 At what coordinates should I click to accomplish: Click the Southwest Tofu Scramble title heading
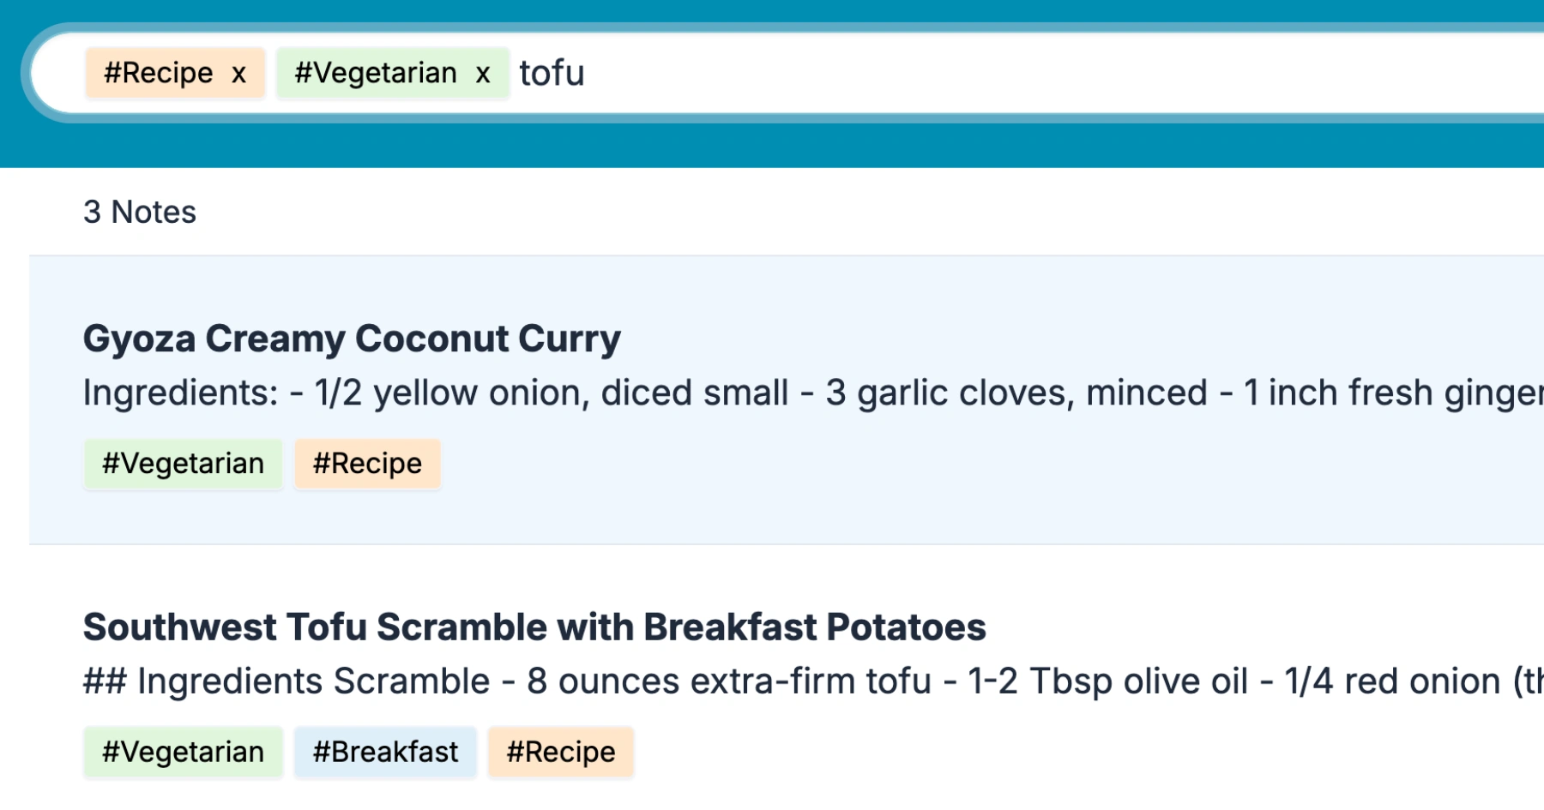point(534,627)
